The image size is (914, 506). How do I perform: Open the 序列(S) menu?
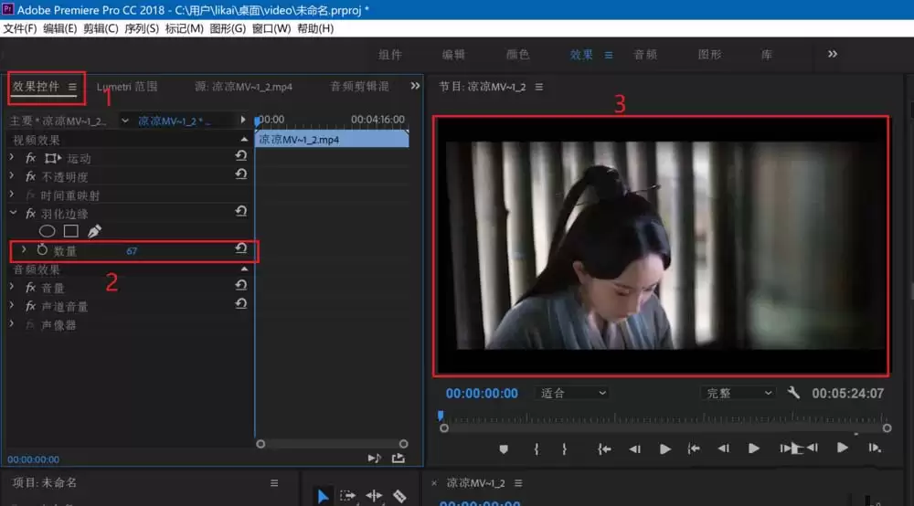point(142,28)
